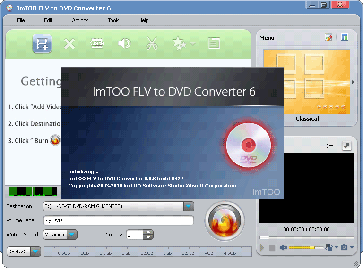Click the small Burn icon in step 3
Viewport: 363px width, 268px height.
click(55, 140)
